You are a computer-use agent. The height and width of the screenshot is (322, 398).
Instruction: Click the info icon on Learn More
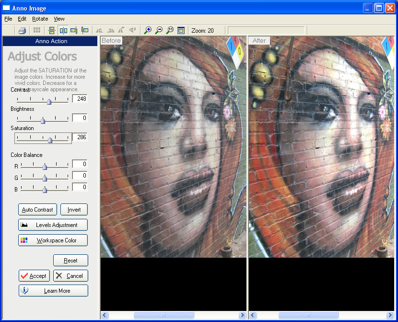pyautogui.click(x=24, y=290)
